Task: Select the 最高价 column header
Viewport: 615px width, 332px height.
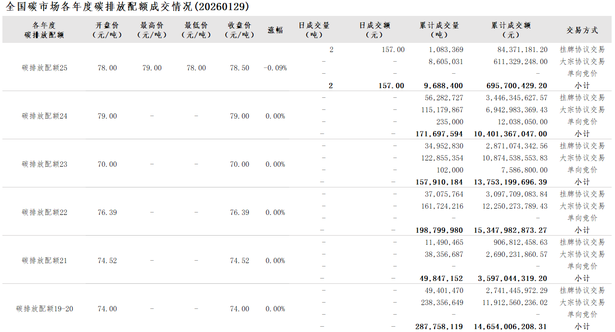Action: (152, 30)
